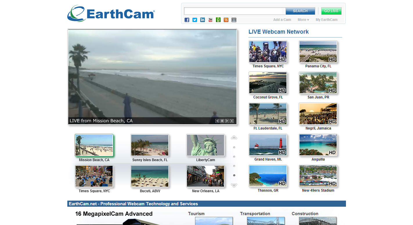This screenshot has width=413, height=225.
Task: Click the Negril, Jamaica text label
Action: tap(318, 128)
